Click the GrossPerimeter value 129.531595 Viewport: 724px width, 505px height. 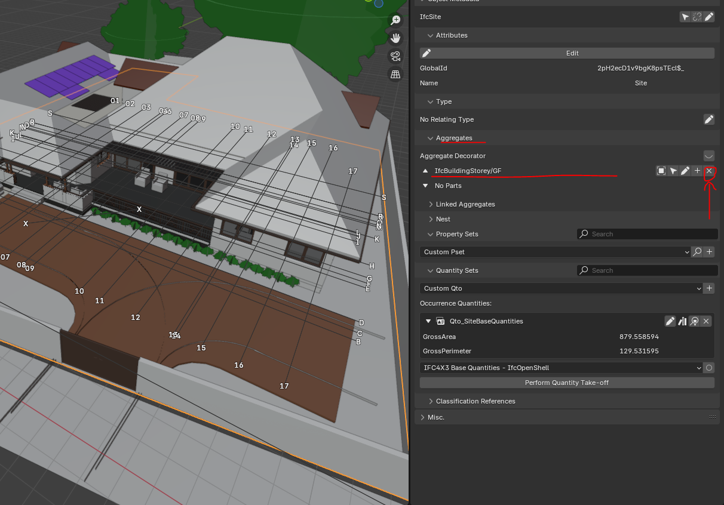coord(639,351)
